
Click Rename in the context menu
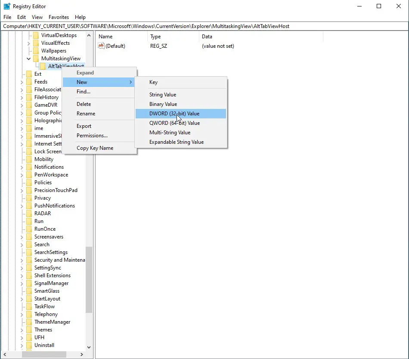pos(99,114)
